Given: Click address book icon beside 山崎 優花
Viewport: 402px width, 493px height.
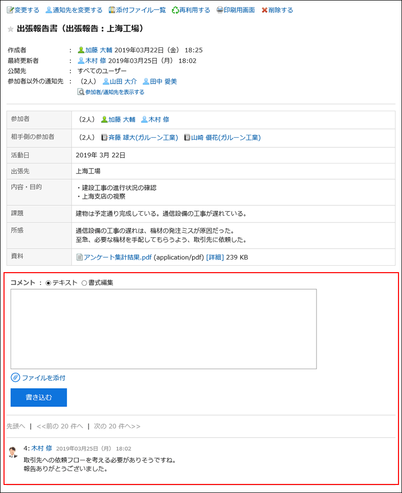Looking at the screenshot, I should [x=187, y=138].
